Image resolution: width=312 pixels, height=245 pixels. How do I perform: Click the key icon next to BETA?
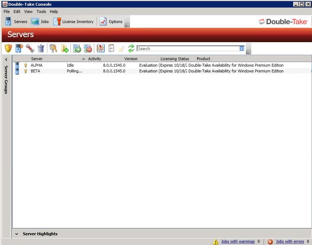(25, 71)
